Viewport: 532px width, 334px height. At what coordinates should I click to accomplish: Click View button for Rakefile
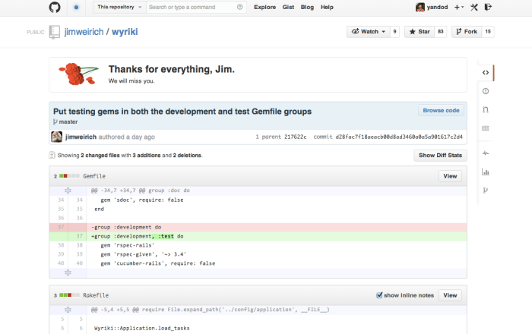click(450, 295)
